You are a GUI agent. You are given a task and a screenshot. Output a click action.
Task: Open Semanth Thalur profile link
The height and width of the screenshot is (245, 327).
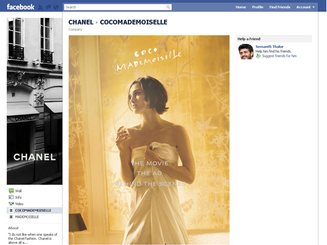pyautogui.click(x=269, y=46)
